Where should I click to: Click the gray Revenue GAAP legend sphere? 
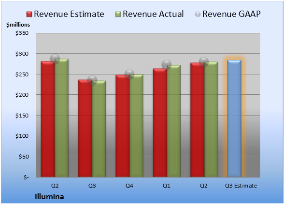(x=198, y=14)
